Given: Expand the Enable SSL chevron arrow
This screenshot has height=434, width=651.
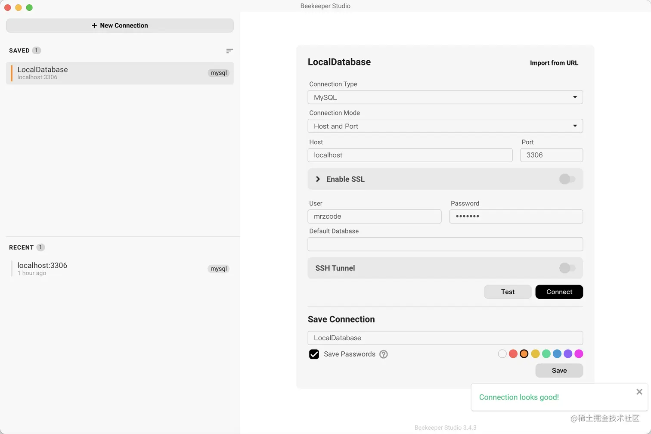Looking at the screenshot, I should pos(318,179).
